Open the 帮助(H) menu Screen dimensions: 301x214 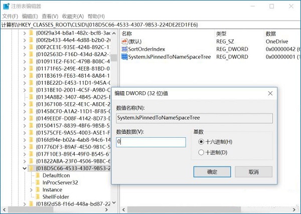96,17
